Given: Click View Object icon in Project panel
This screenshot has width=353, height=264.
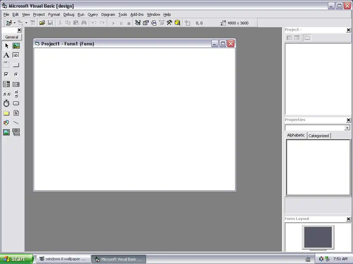Looking at the screenshot, I should point(297,38).
